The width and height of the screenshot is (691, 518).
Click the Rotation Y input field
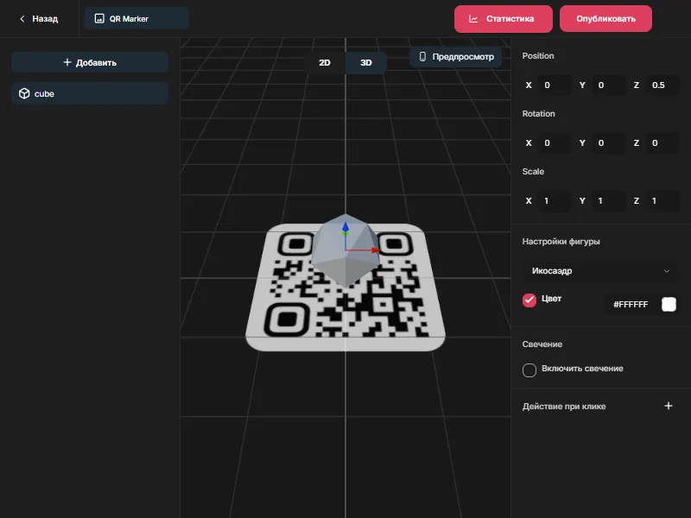pos(608,142)
